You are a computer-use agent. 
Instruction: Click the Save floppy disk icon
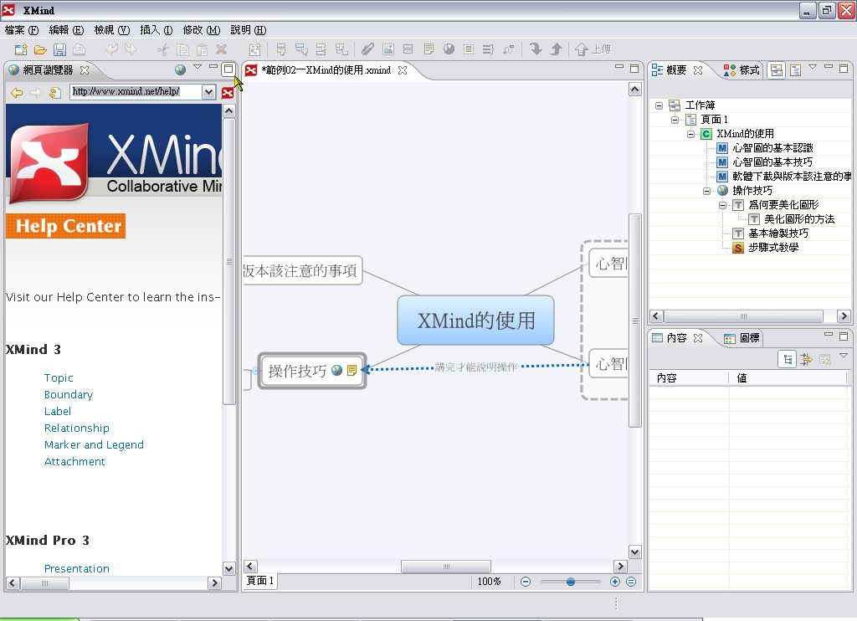point(59,49)
